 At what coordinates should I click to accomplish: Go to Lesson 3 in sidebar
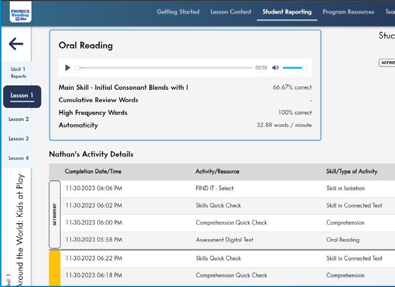[x=18, y=139]
